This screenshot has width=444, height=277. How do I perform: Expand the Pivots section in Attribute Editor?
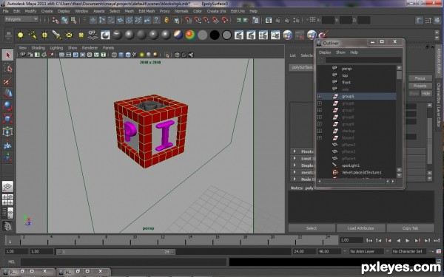click(x=295, y=151)
